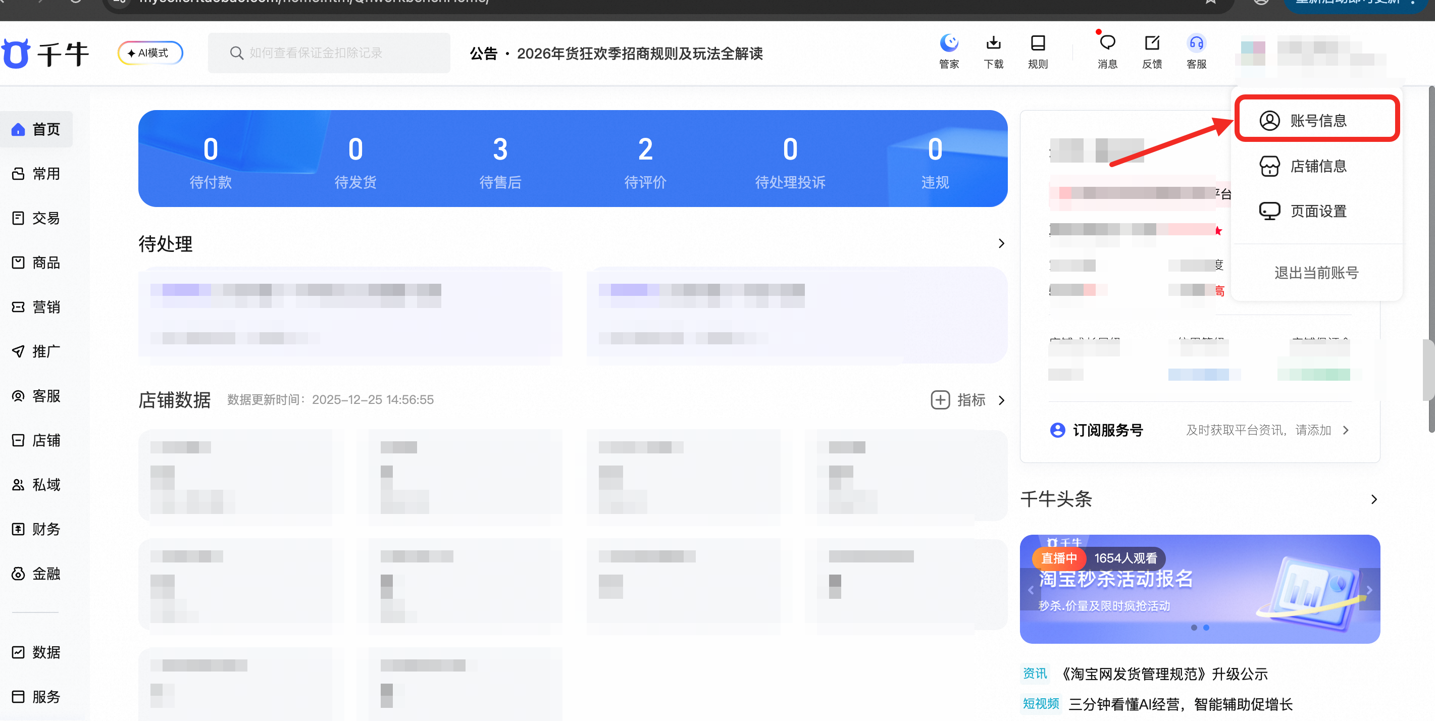1435x721 pixels.
Task: Click the 指标 add-metric plus icon
Action: coord(940,399)
